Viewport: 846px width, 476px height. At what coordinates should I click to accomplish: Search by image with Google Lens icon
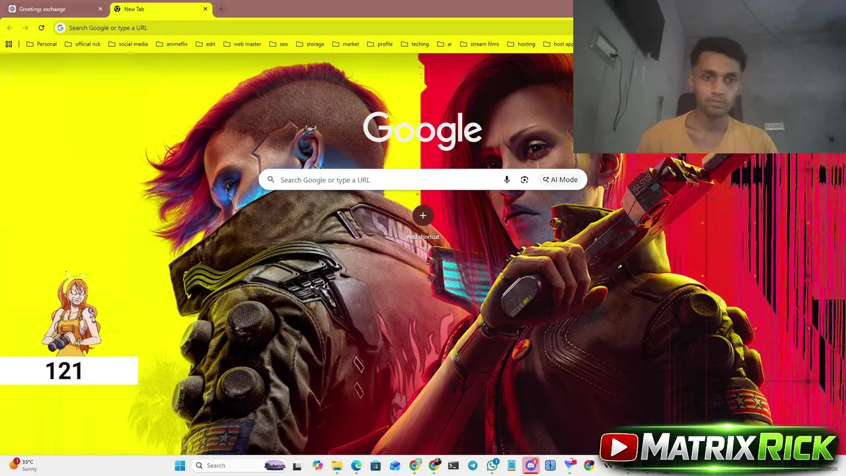[x=524, y=180]
